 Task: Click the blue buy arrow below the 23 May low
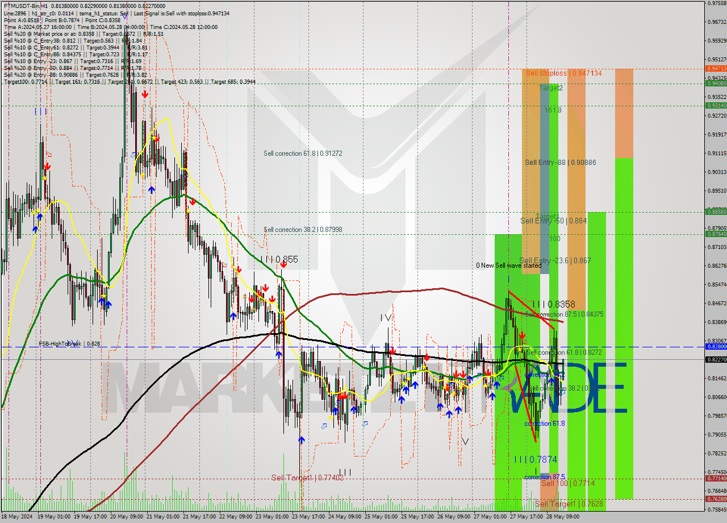click(x=302, y=440)
